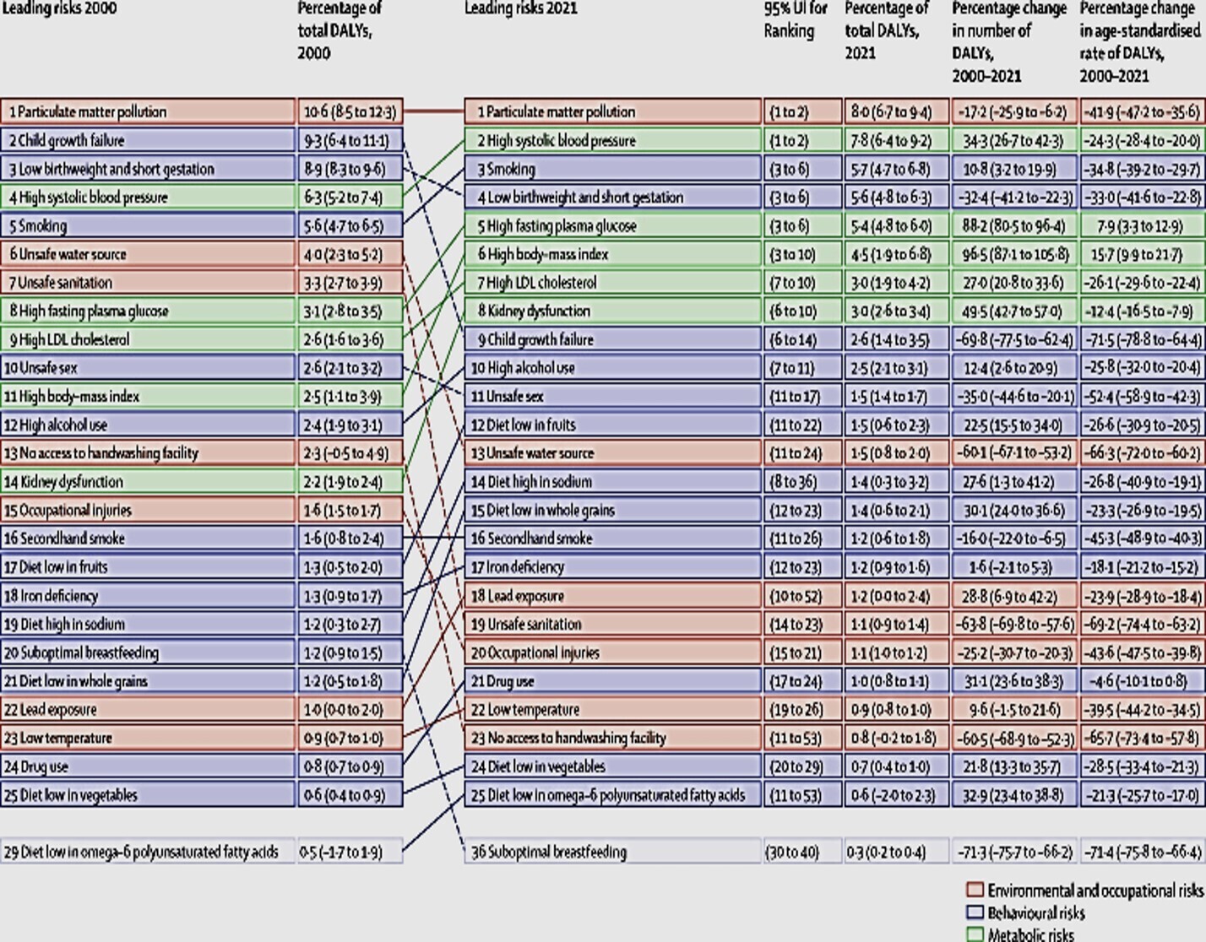The image size is (1206, 942).
Task: Click the "Environmental and occupational risks" legend label
Action: 1095,891
